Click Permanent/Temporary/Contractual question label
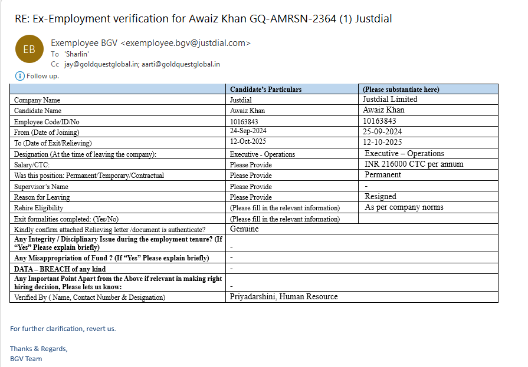Image resolution: width=528 pixels, height=367 pixels. pos(89,176)
